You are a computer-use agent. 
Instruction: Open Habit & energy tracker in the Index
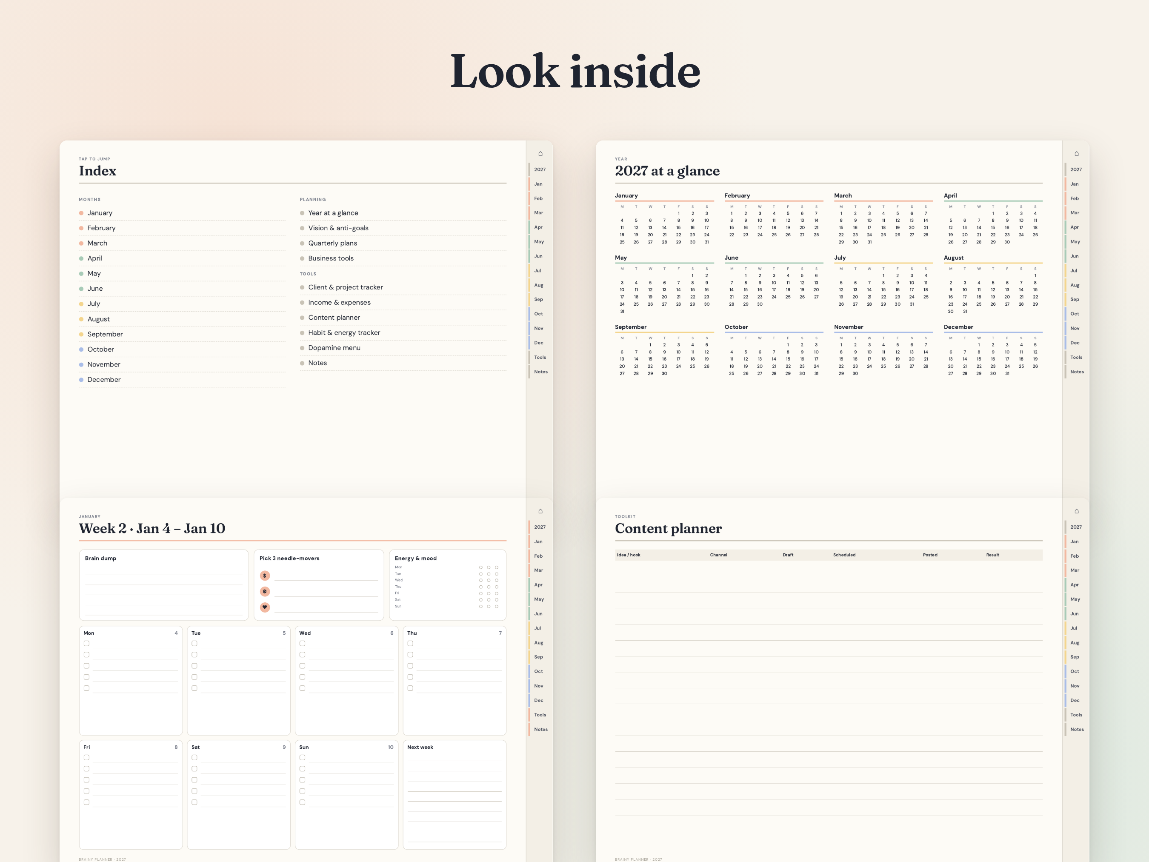(x=403, y=332)
